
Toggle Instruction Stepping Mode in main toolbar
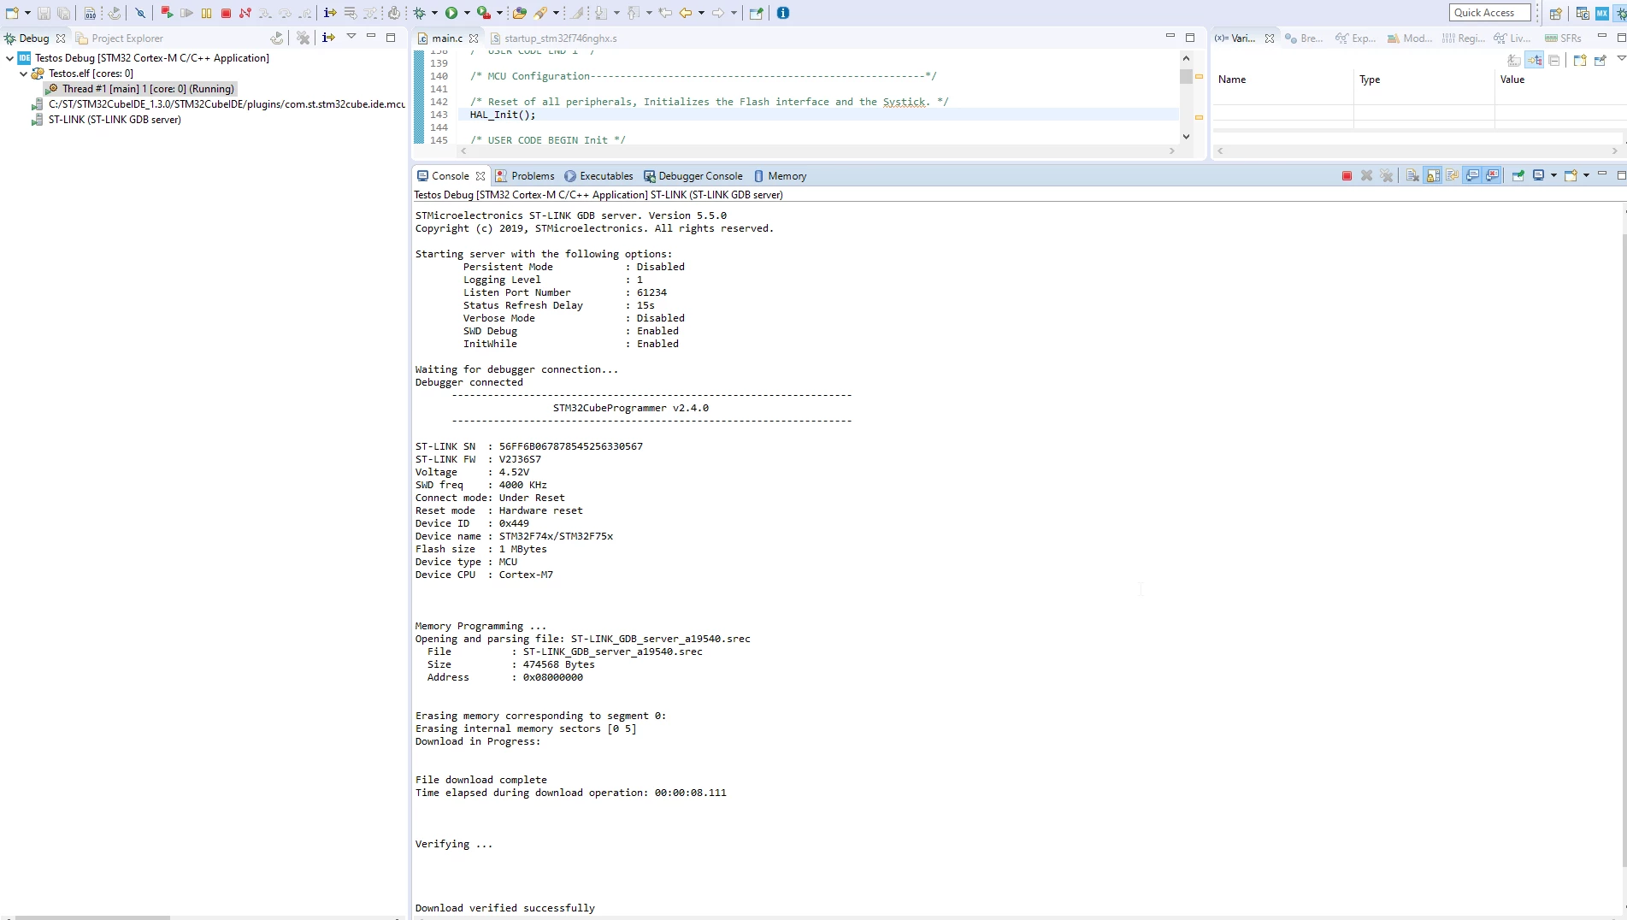(330, 13)
